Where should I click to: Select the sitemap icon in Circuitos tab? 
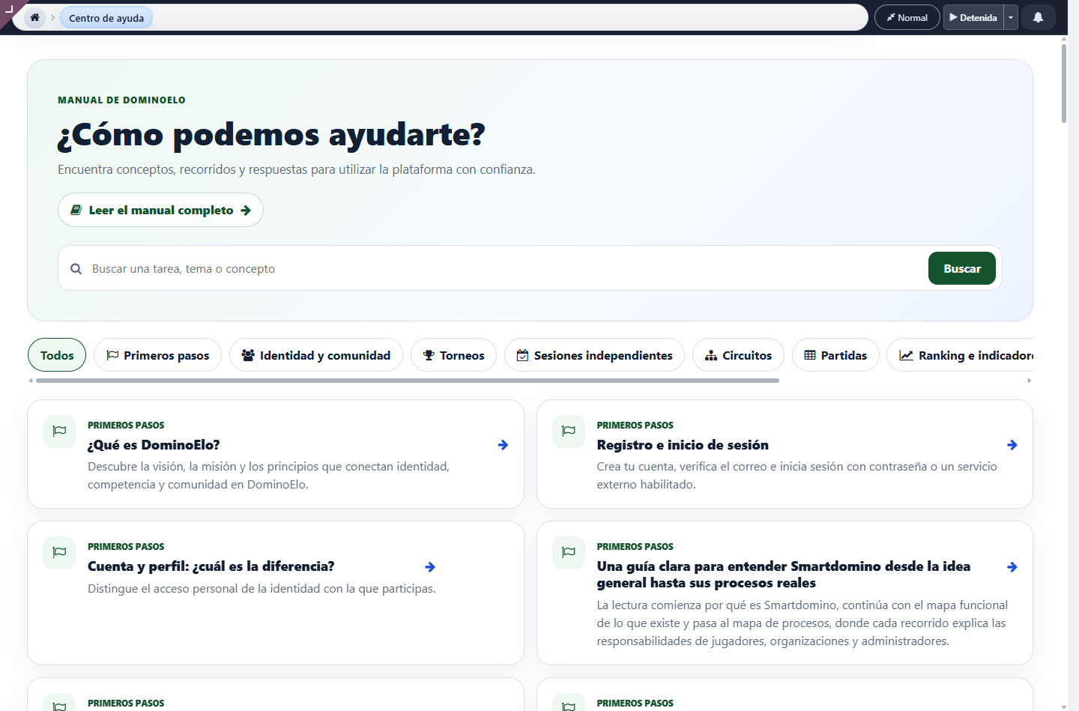(711, 355)
